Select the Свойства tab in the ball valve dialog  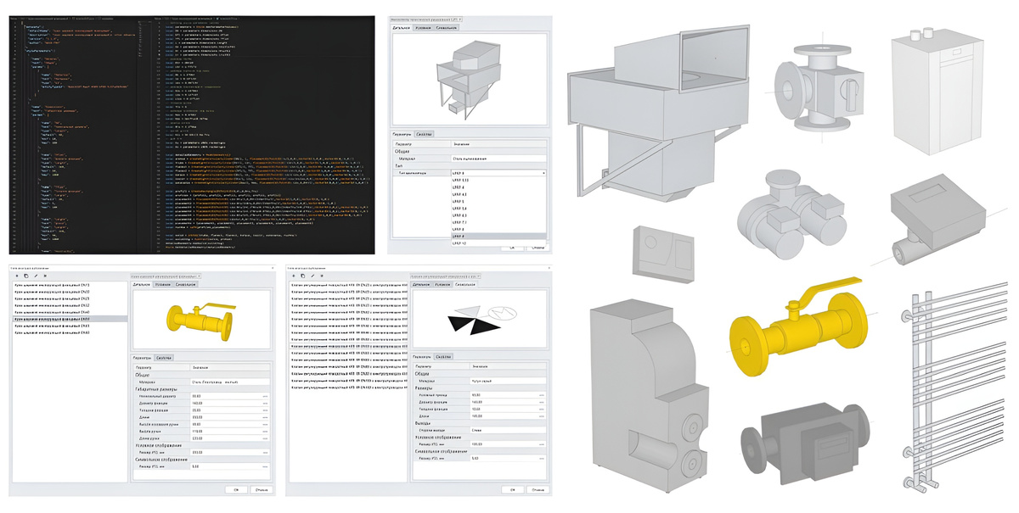[x=163, y=358]
